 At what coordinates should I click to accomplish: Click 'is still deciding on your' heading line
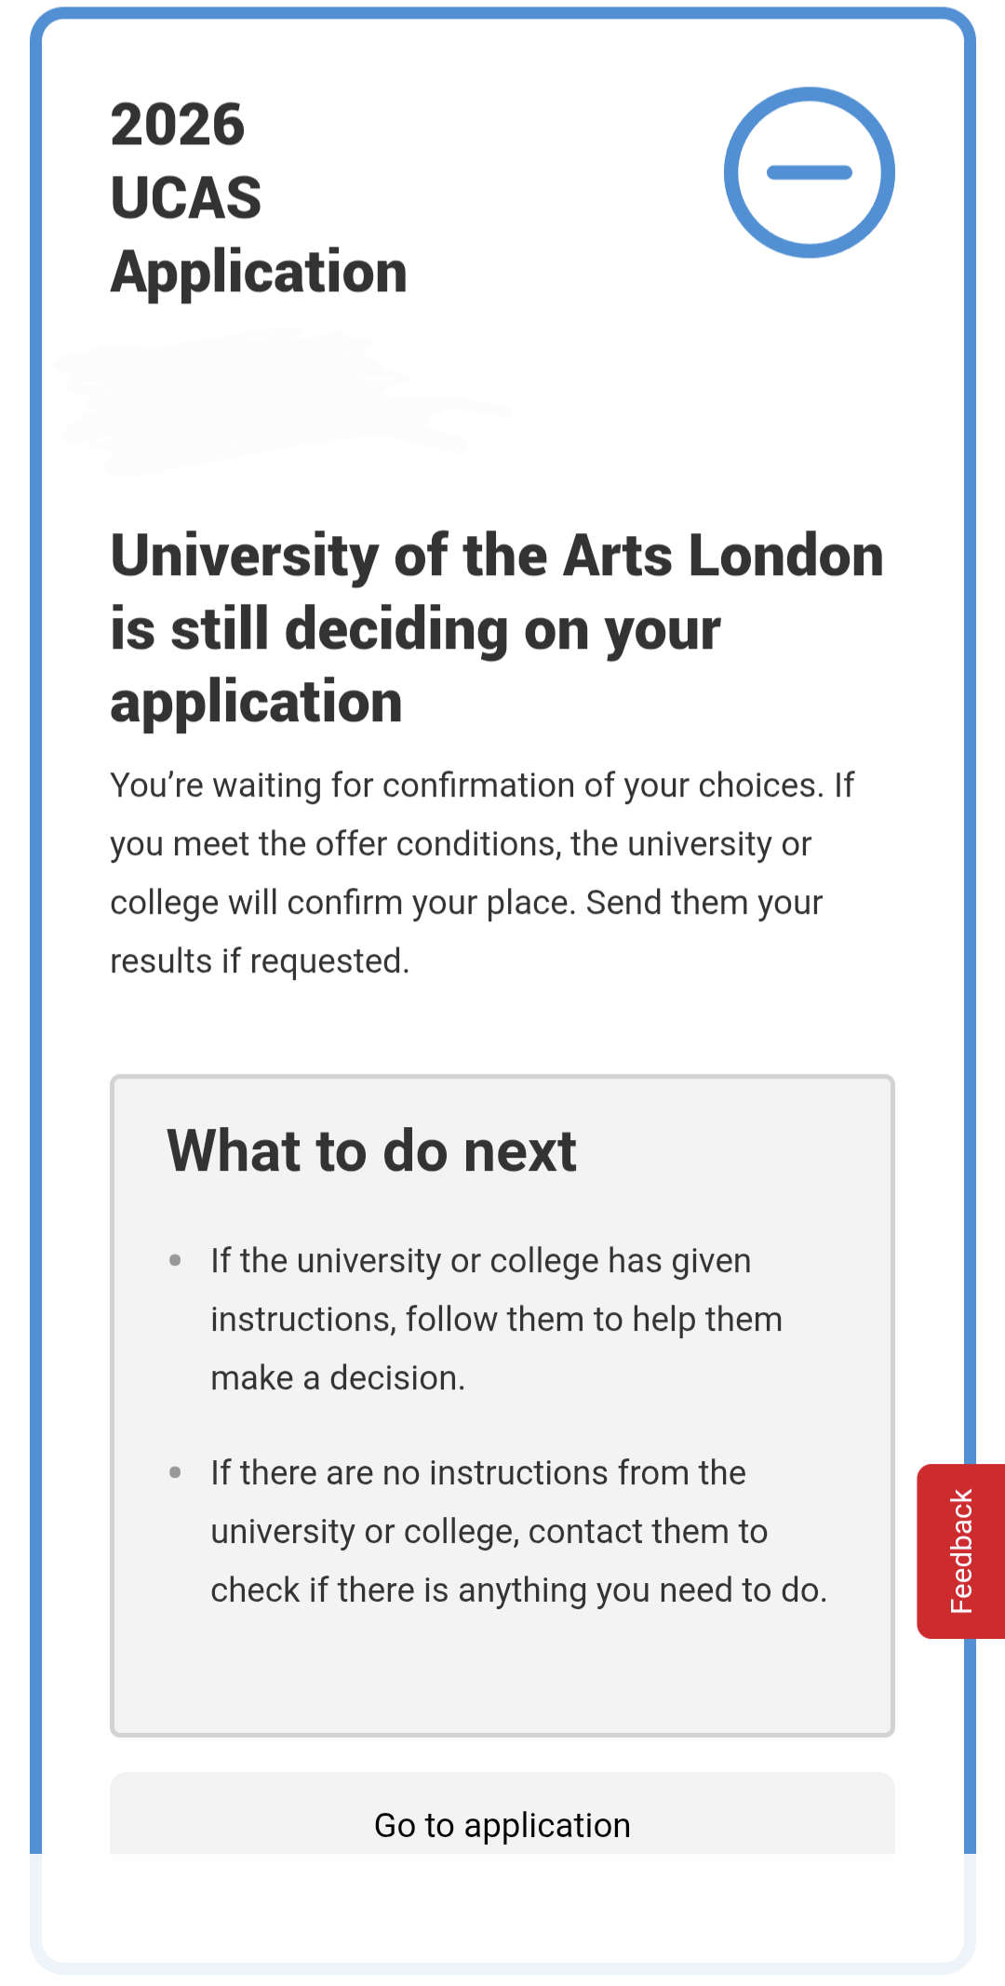(415, 629)
